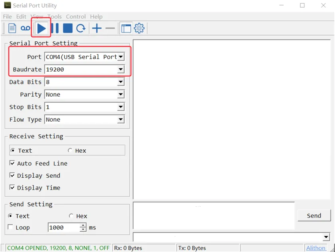The height and width of the screenshot is (252, 335).
Task: Click the refresh/restart circular arrow icon
Action: (81, 28)
